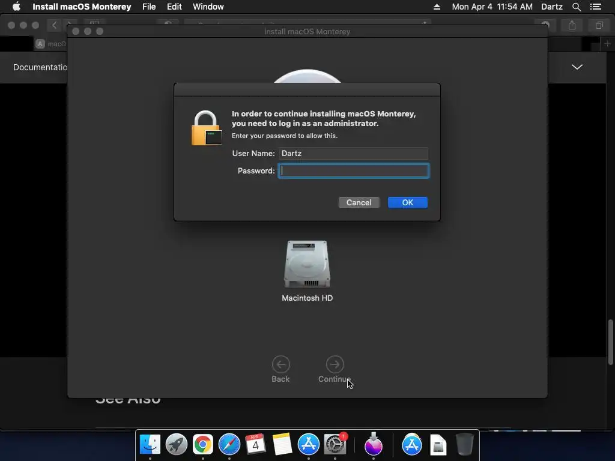Click the User Name field containing Dartz

pyautogui.click(x=354, y=153)
